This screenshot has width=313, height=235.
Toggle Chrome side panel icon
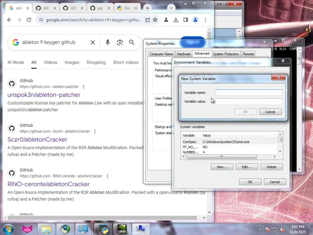(x=186, y=20)
